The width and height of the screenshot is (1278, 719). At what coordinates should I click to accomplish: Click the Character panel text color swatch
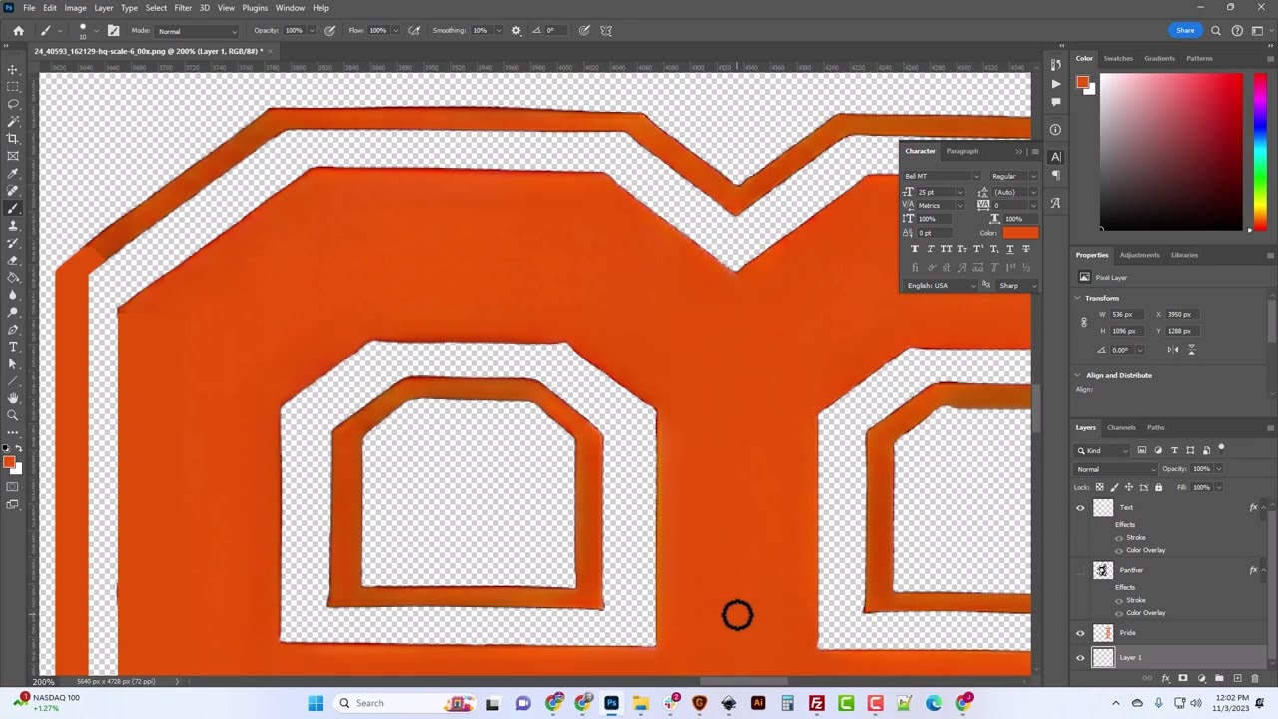(1020, 233)
